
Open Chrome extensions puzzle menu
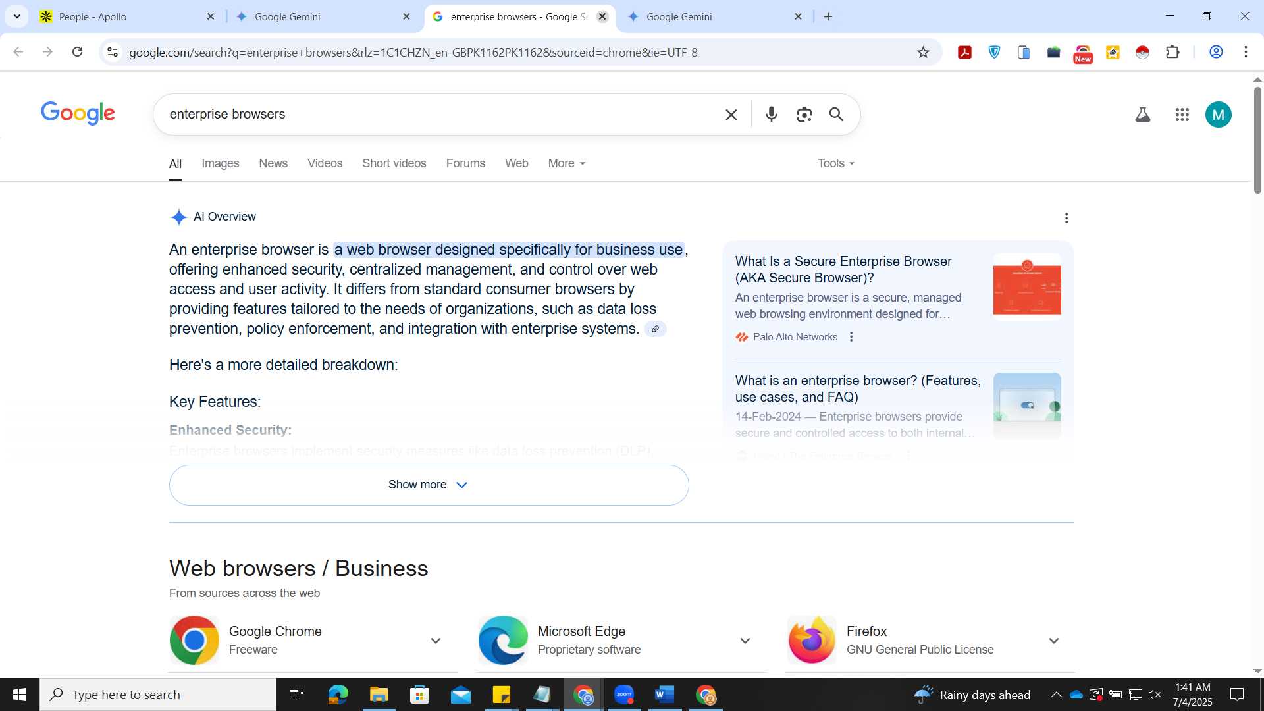[x=1172, y=52]
